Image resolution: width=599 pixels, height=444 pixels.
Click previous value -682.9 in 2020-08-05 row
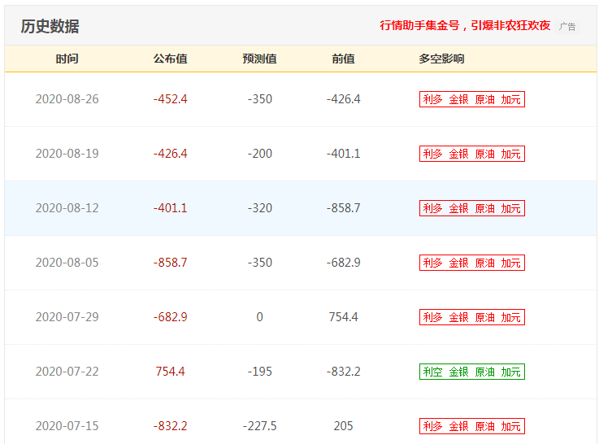pyautogui.click(x=343, y=262)
